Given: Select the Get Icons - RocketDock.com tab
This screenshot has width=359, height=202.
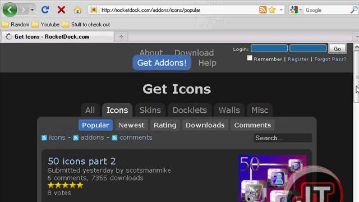Looking at the screenshot, I should pyautogui.click(x=57, y=36).
